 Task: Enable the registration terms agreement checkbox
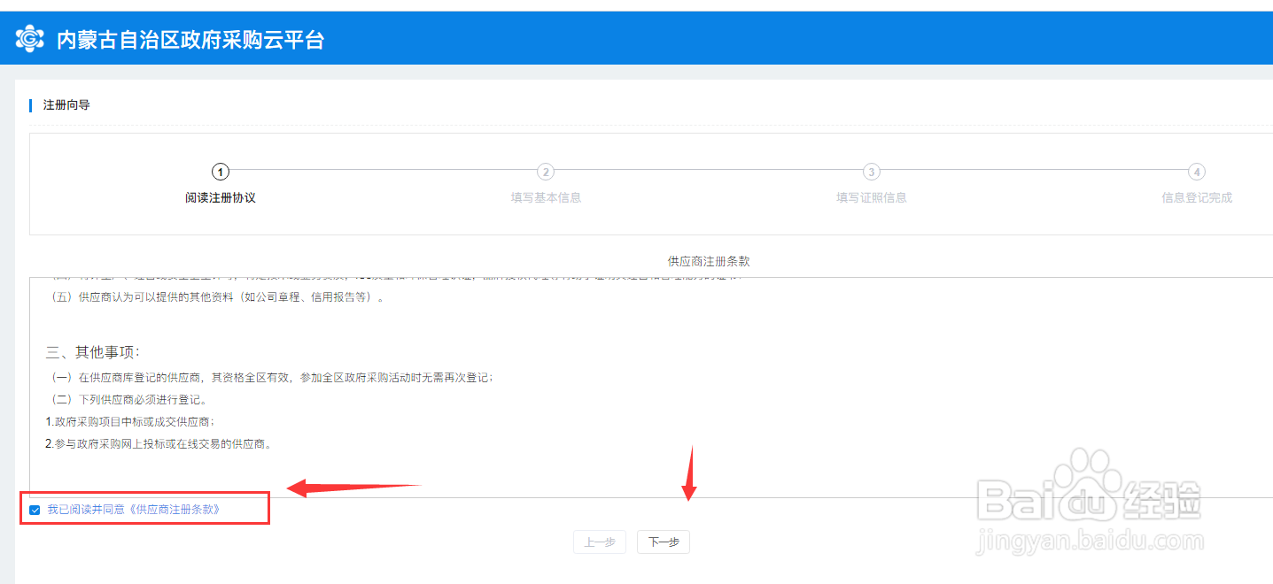click(x=34, y=509)
